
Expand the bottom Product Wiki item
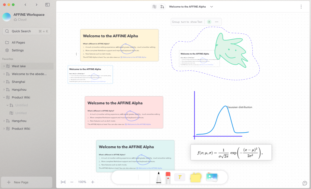(x=4, y=129)
